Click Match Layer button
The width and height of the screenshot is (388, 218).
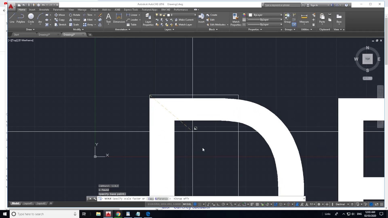[x=183, y=25]
